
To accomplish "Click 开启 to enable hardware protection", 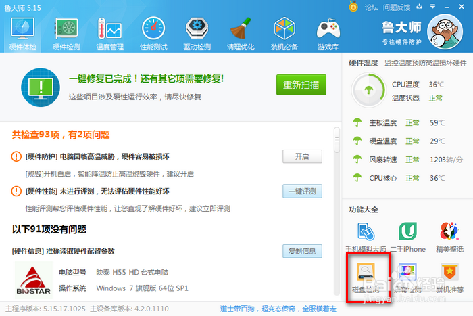I will point(302,156).
